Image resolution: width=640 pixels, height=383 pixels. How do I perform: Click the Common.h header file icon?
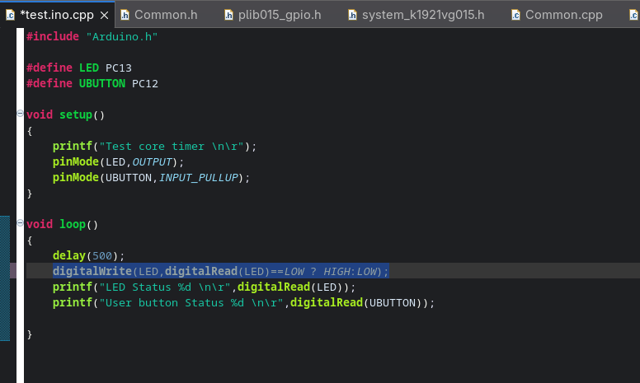tap(125, 15)
